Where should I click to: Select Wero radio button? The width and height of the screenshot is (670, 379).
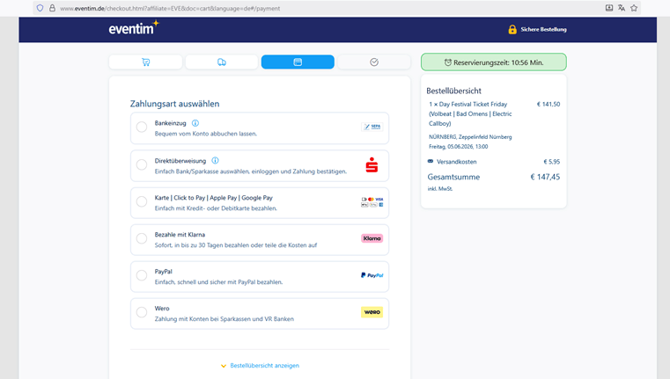point(142,312)
